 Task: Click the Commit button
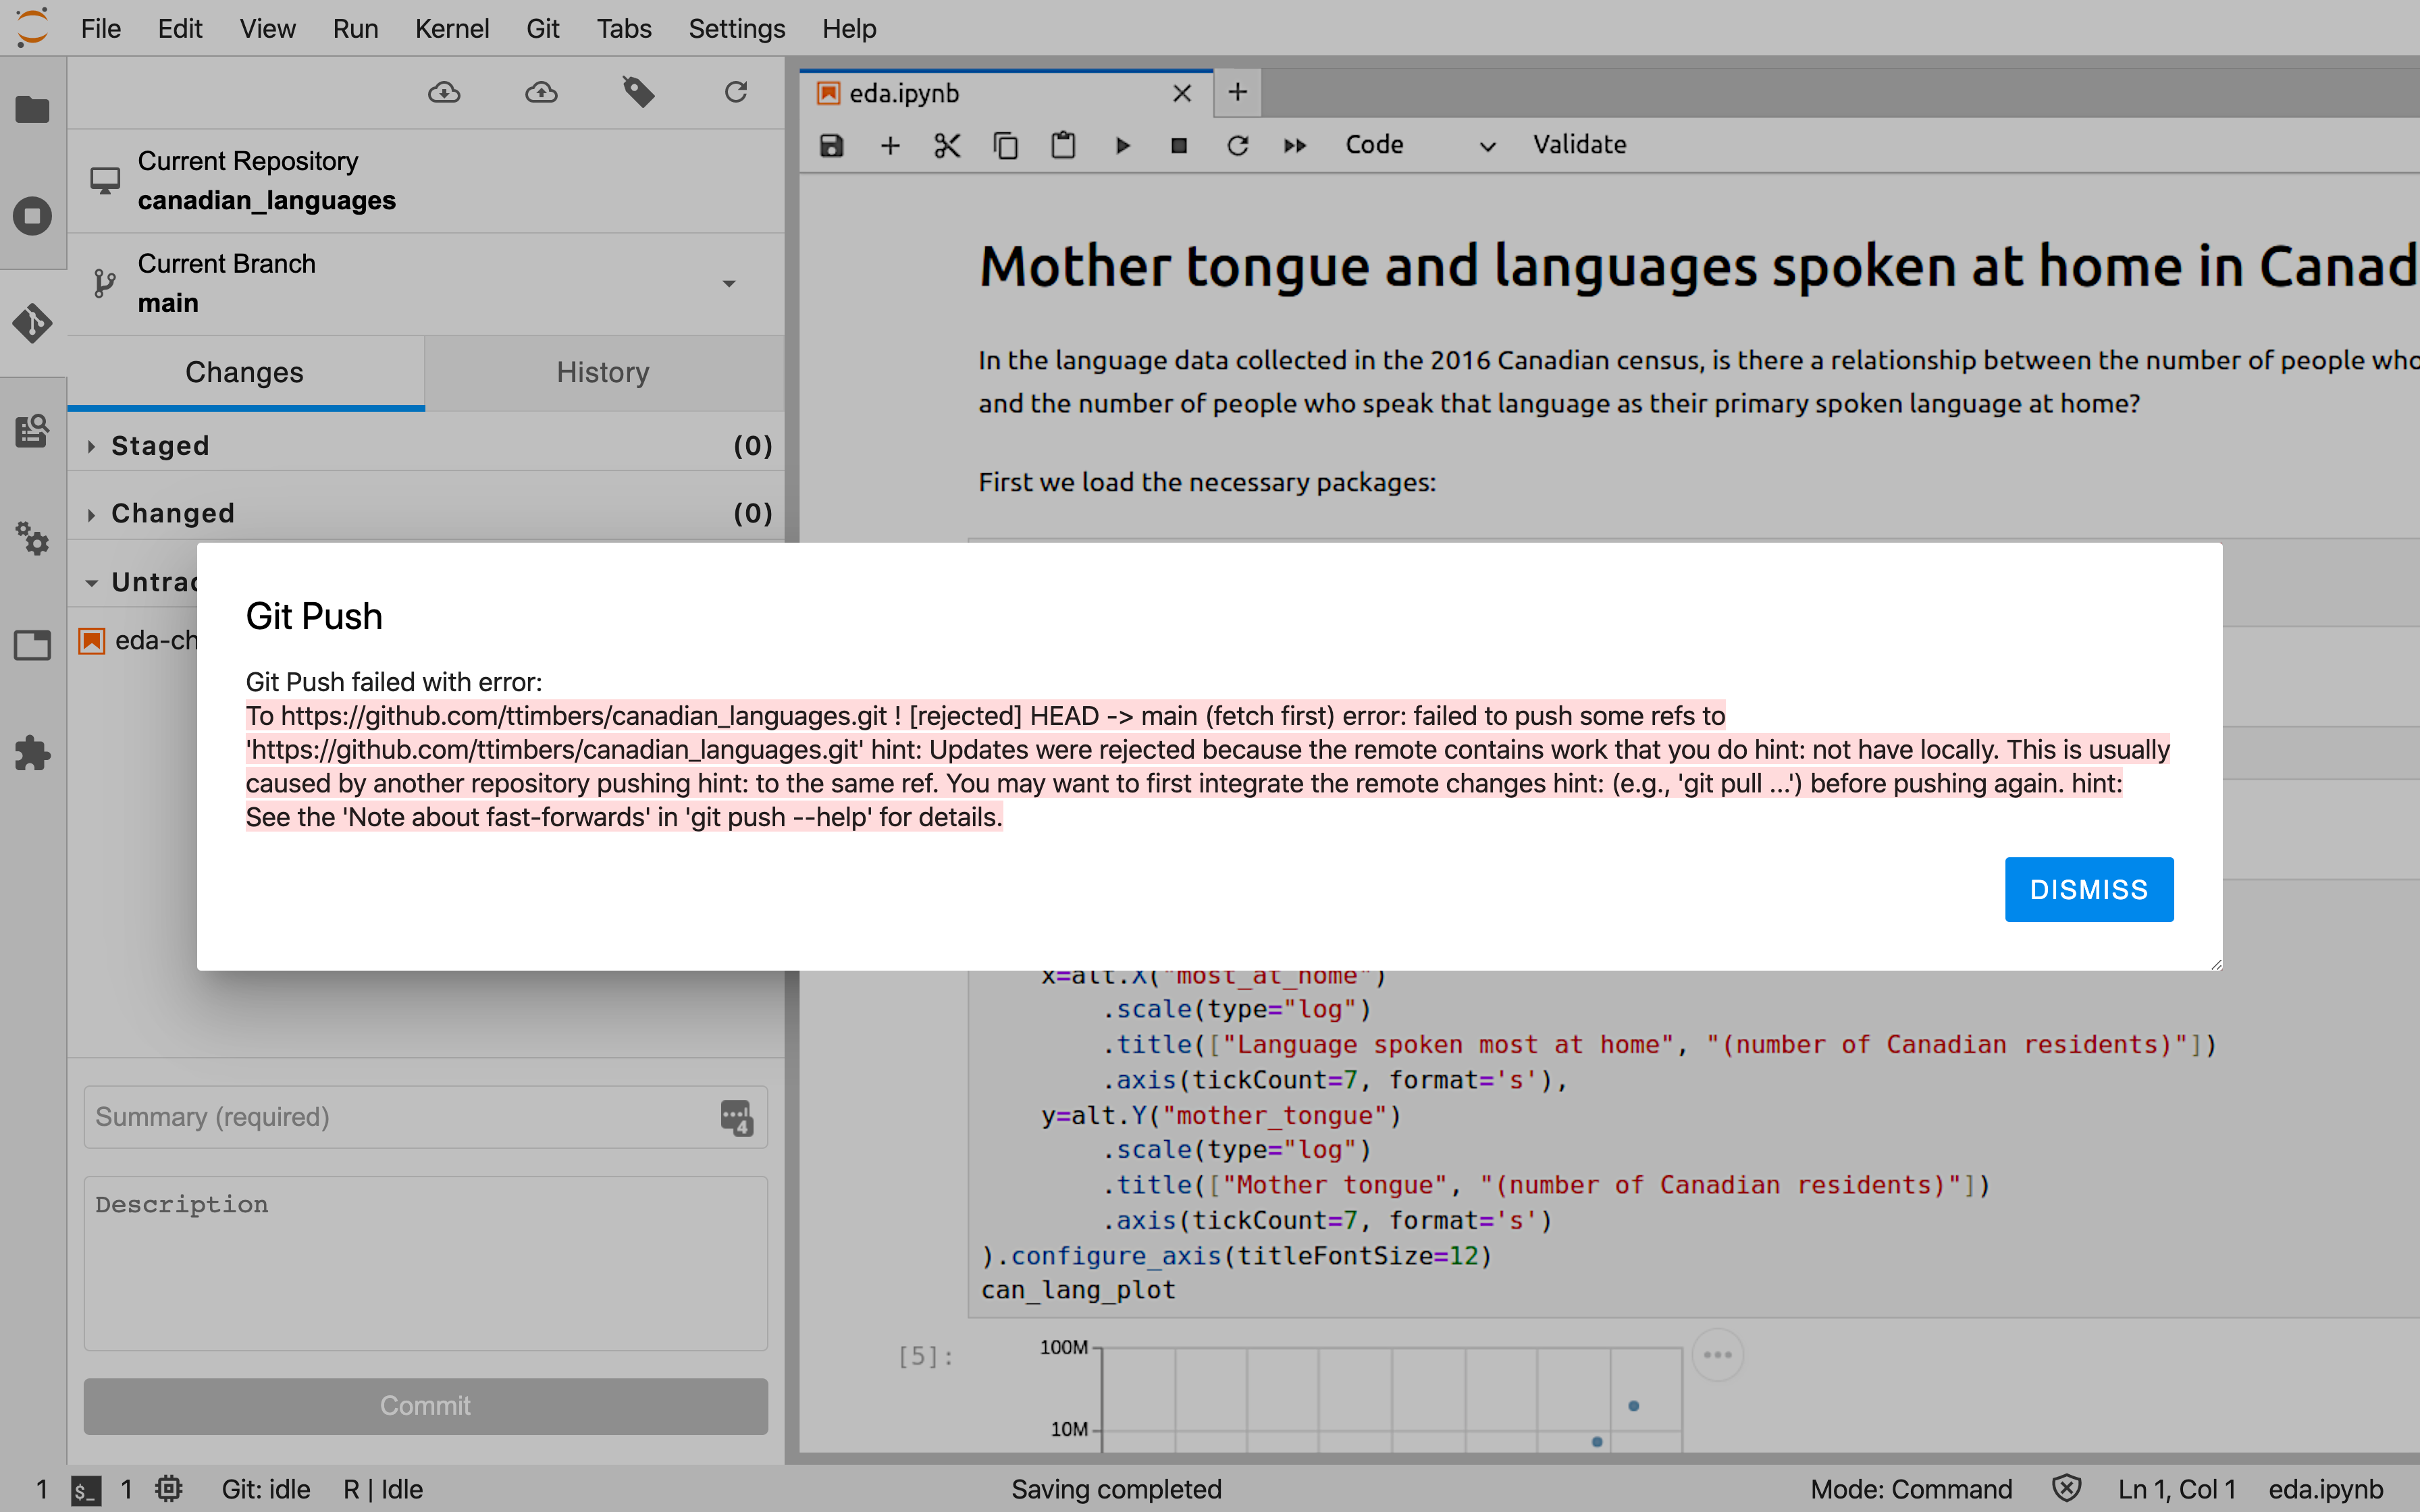coord(426,1406)
